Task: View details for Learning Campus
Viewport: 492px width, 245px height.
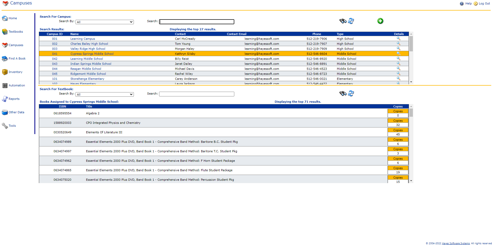Action: pyautogui.click(x=399, y=38)
